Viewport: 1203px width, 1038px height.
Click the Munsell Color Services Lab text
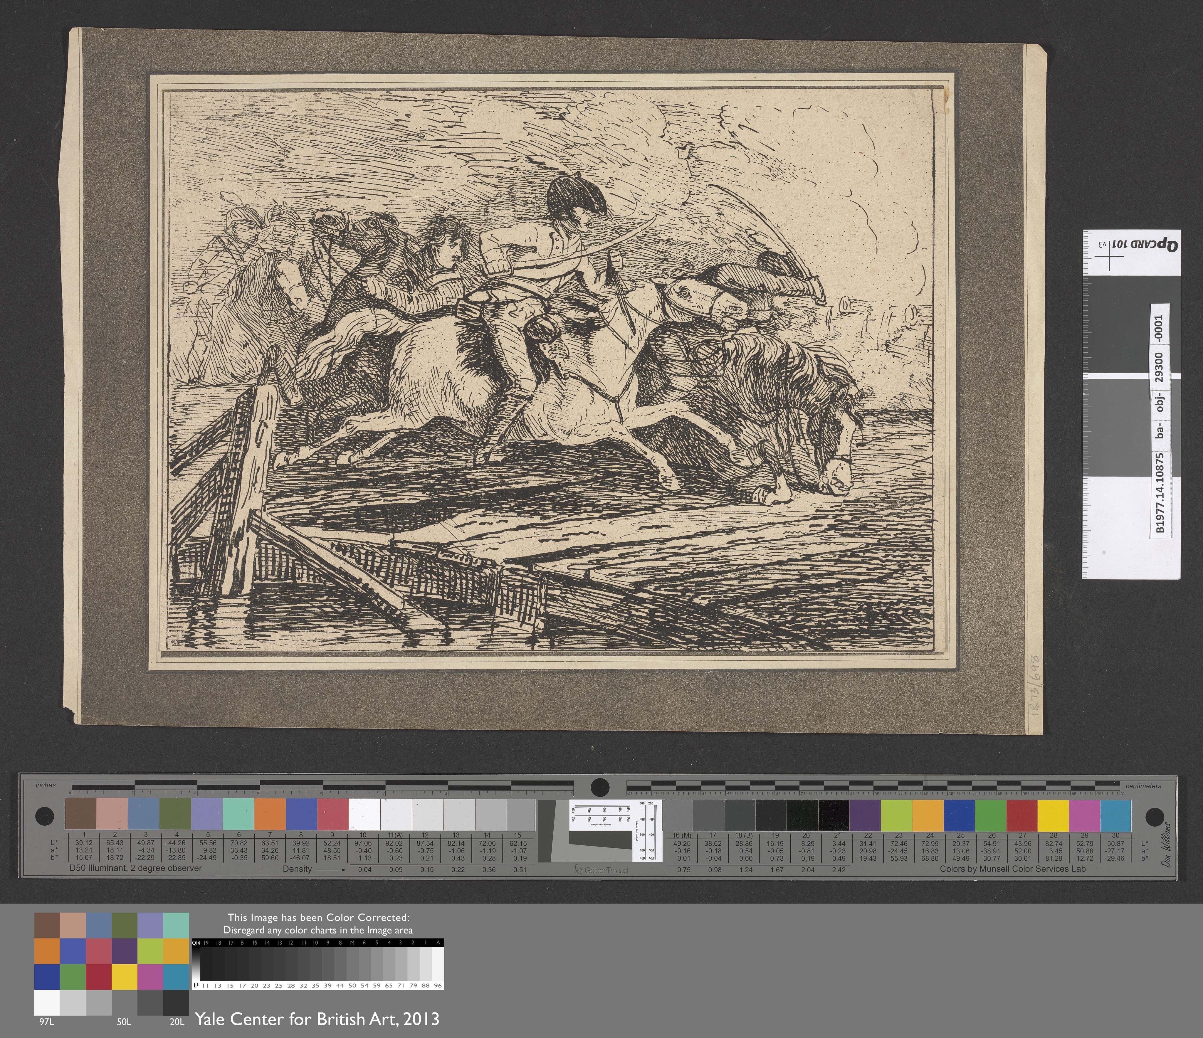click(1013, 869)
